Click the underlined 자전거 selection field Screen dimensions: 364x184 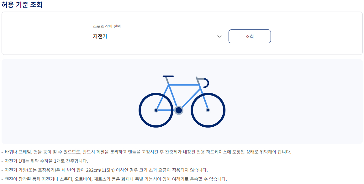click(141, 36)
